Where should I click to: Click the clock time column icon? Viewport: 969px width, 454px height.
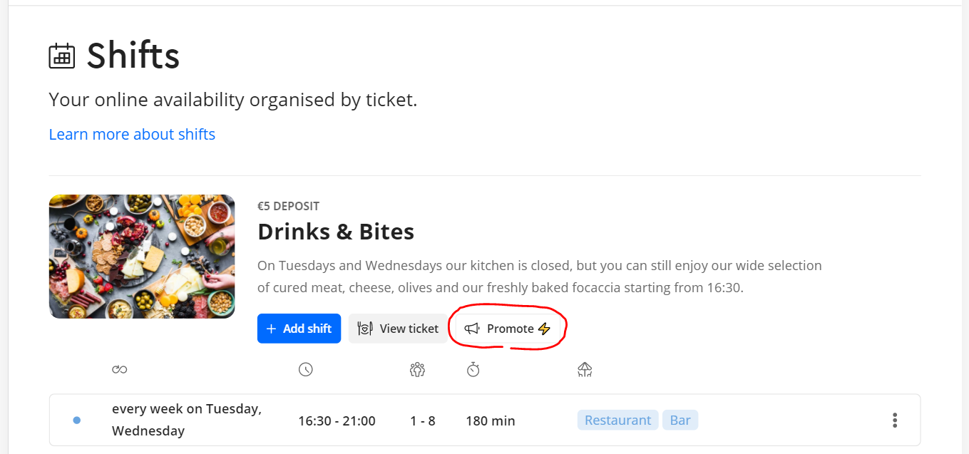pyautogui.click(x=306, y=369)
